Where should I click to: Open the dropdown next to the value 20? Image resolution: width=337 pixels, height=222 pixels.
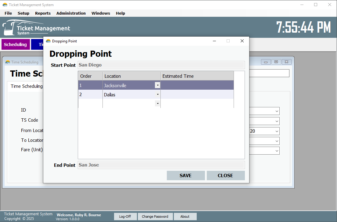click(276, 131)
